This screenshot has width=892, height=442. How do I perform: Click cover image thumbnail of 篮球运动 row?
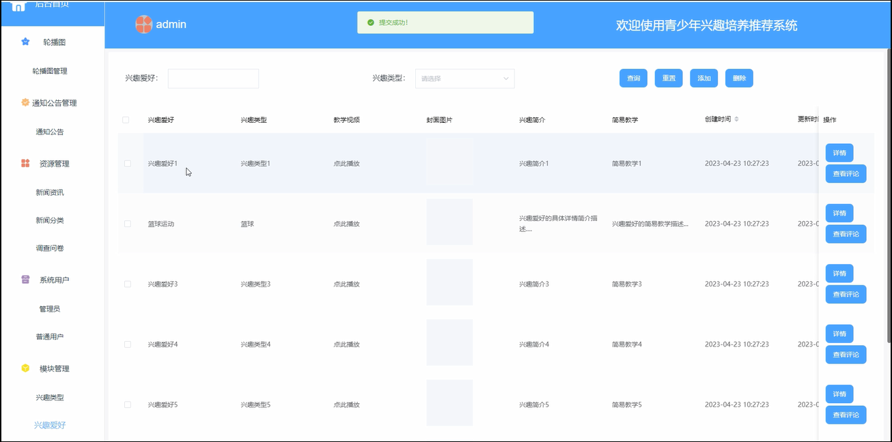tap(449, 222)
